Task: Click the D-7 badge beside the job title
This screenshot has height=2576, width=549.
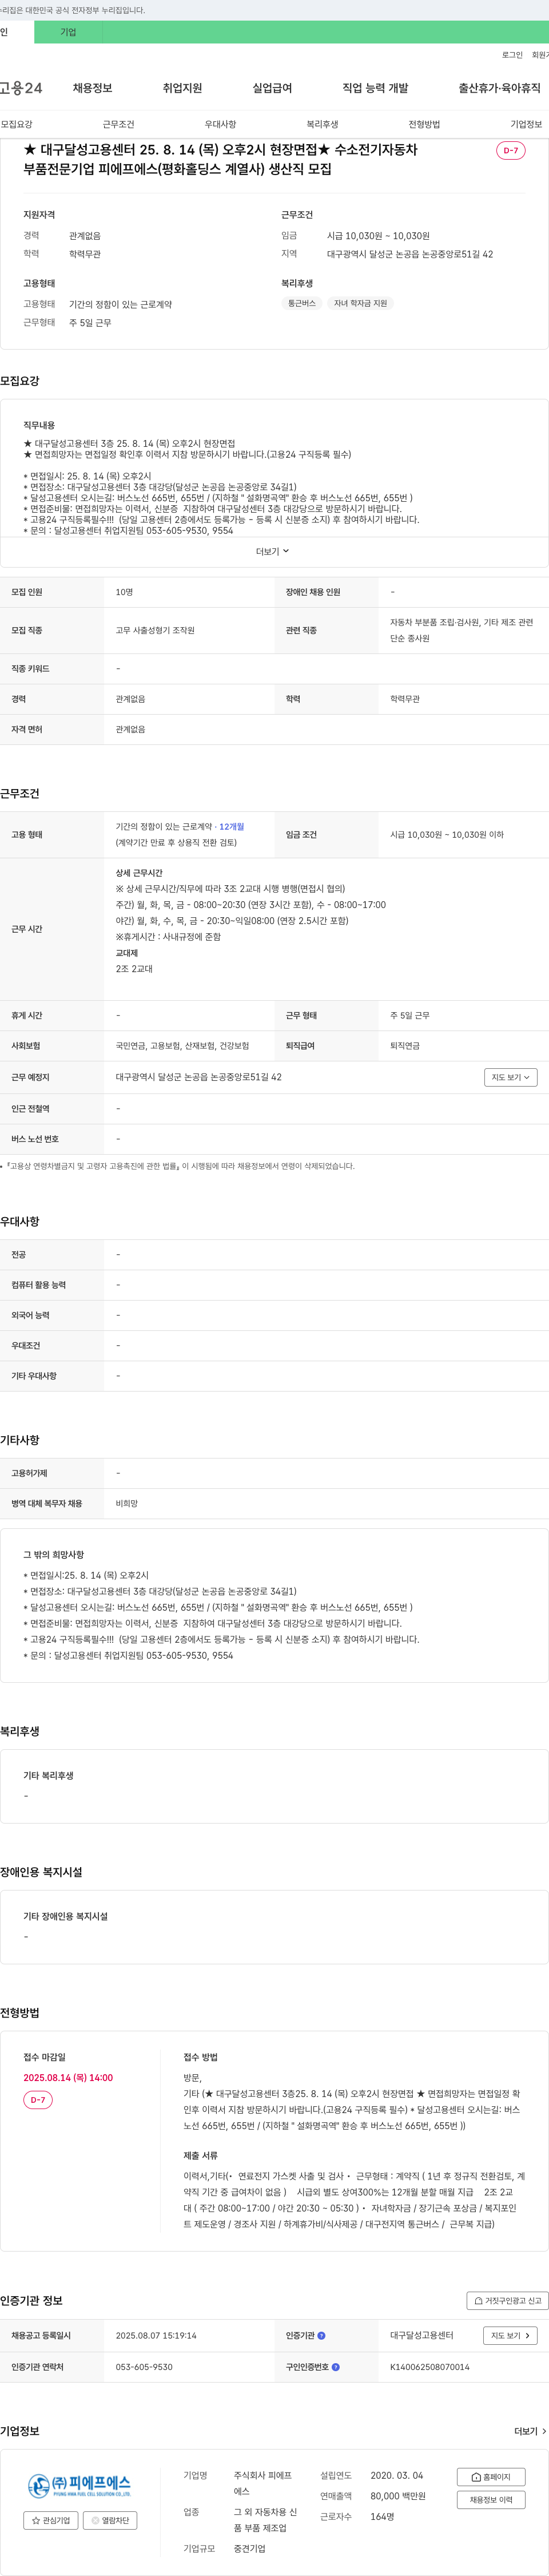Action: [510, 150]
